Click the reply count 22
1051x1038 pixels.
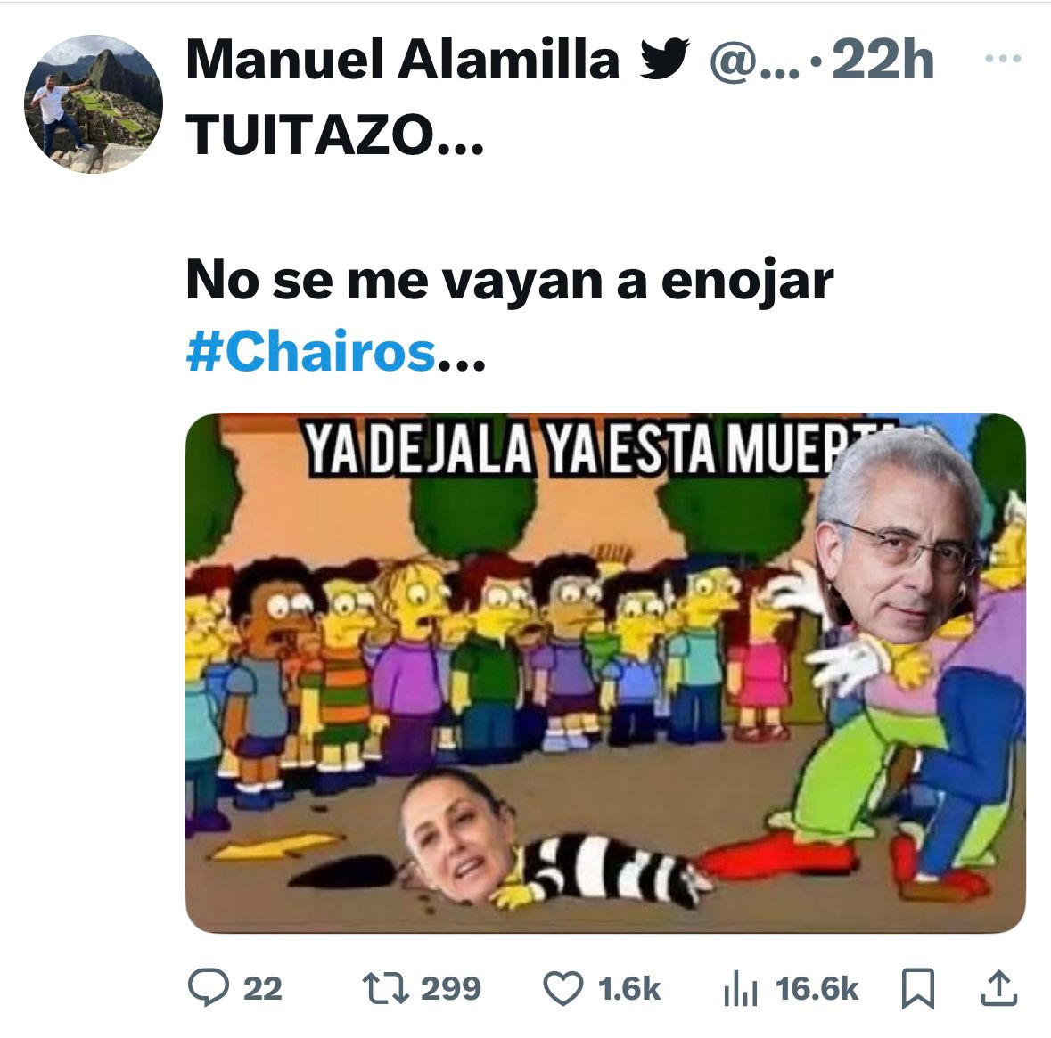click(x=263, y=988)
